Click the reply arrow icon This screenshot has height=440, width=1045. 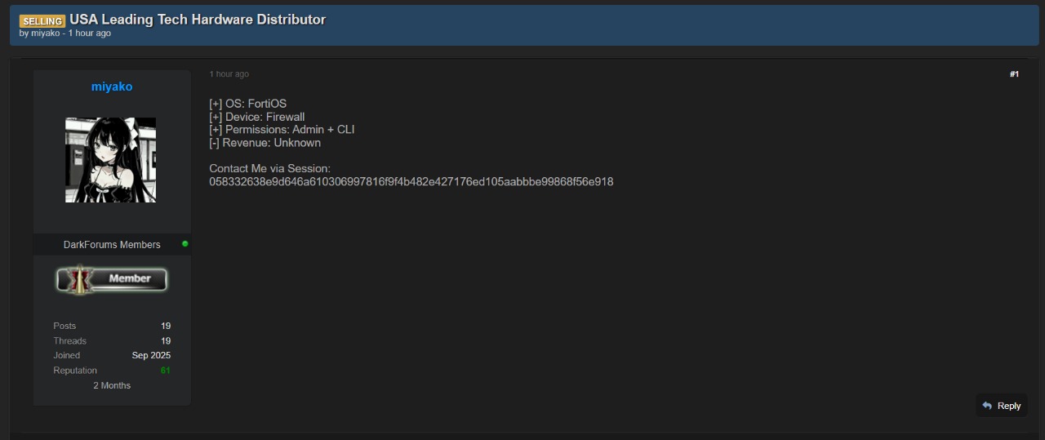click(x=987, y=406)
